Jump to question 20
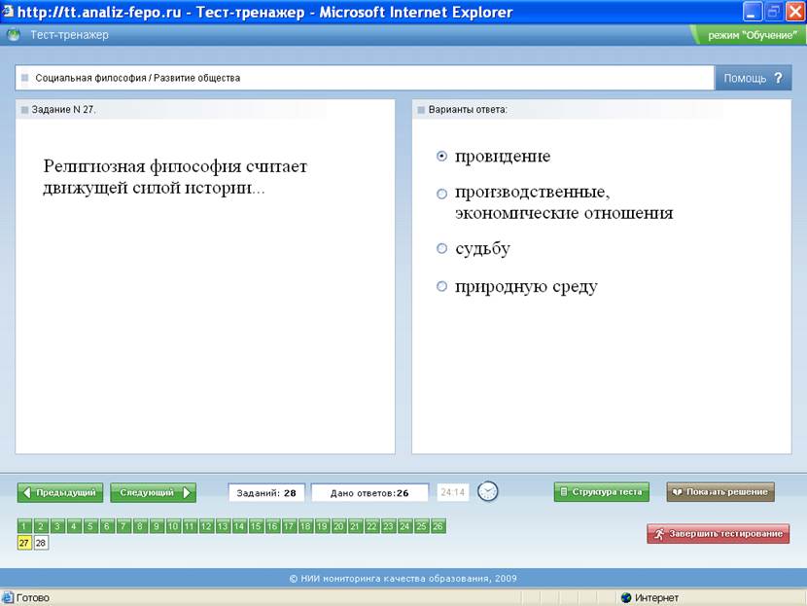This screenshot has height=606, width=807. coord(338,526)
